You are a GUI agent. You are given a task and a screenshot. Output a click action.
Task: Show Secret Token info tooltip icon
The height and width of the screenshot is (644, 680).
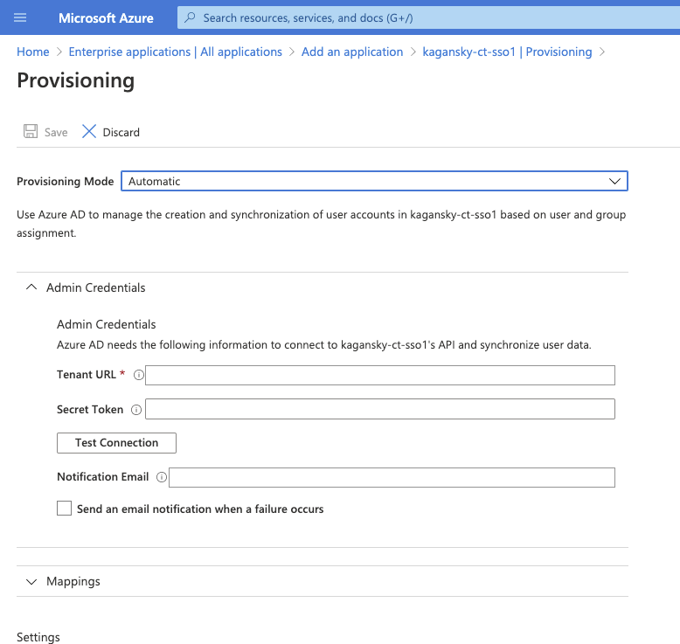click(136, 410)
